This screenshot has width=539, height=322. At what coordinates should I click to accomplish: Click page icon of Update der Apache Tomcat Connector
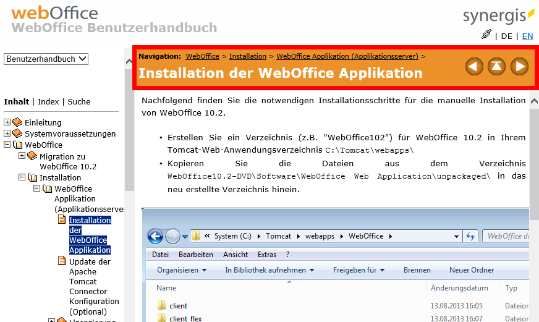point(62,261)
